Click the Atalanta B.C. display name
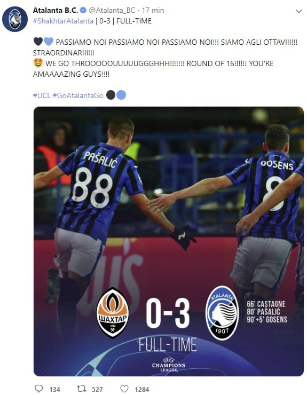 56,10
